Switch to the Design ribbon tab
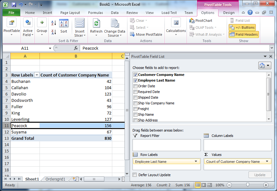 229,13
